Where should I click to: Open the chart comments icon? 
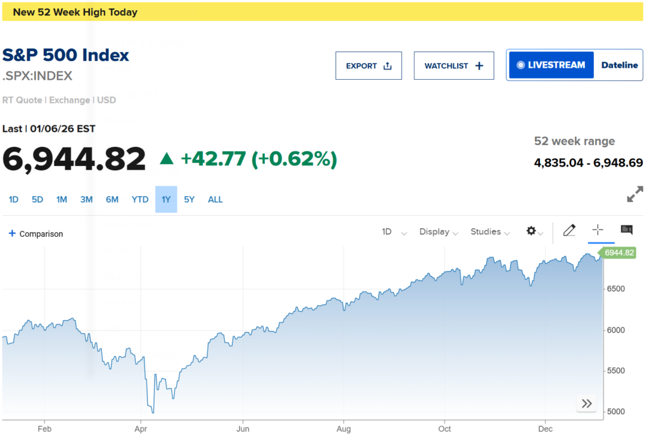point(626,230)
